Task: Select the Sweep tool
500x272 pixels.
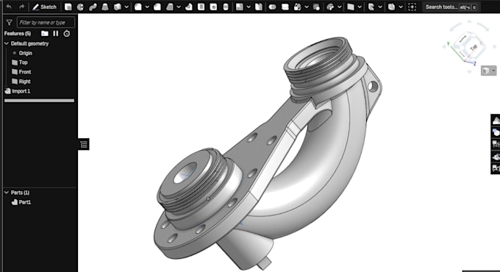Action: point(93,7)
